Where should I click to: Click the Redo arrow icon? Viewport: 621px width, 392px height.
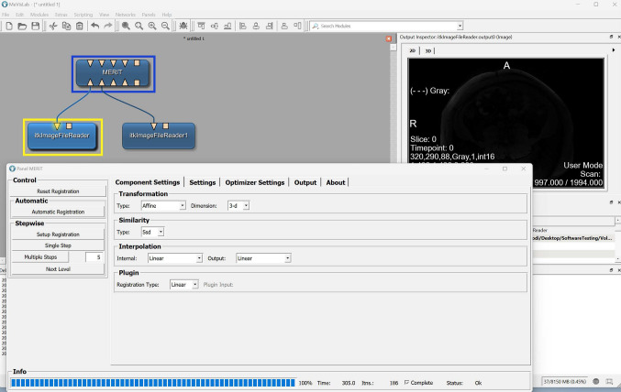pyautogui.click(x=108, y=26)
